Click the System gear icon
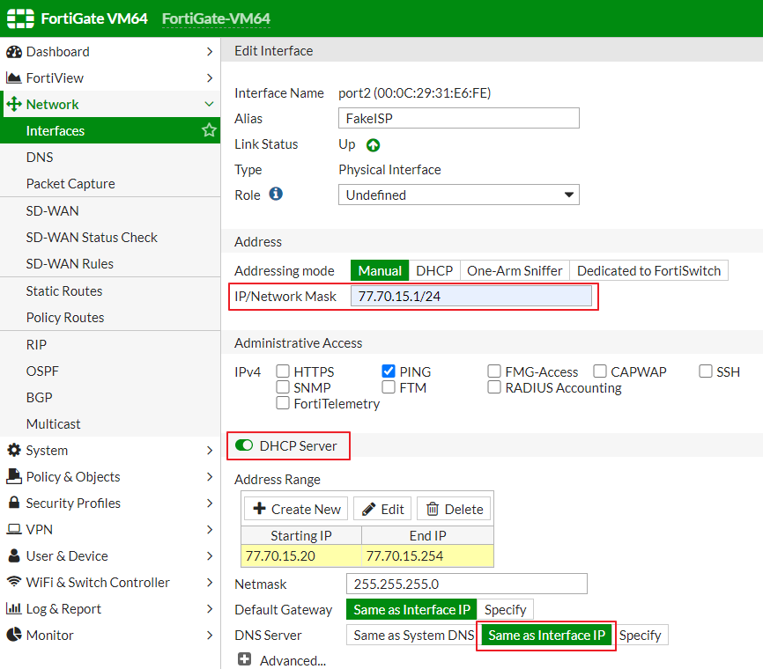The image size is (763, 669). click(14, 450)
